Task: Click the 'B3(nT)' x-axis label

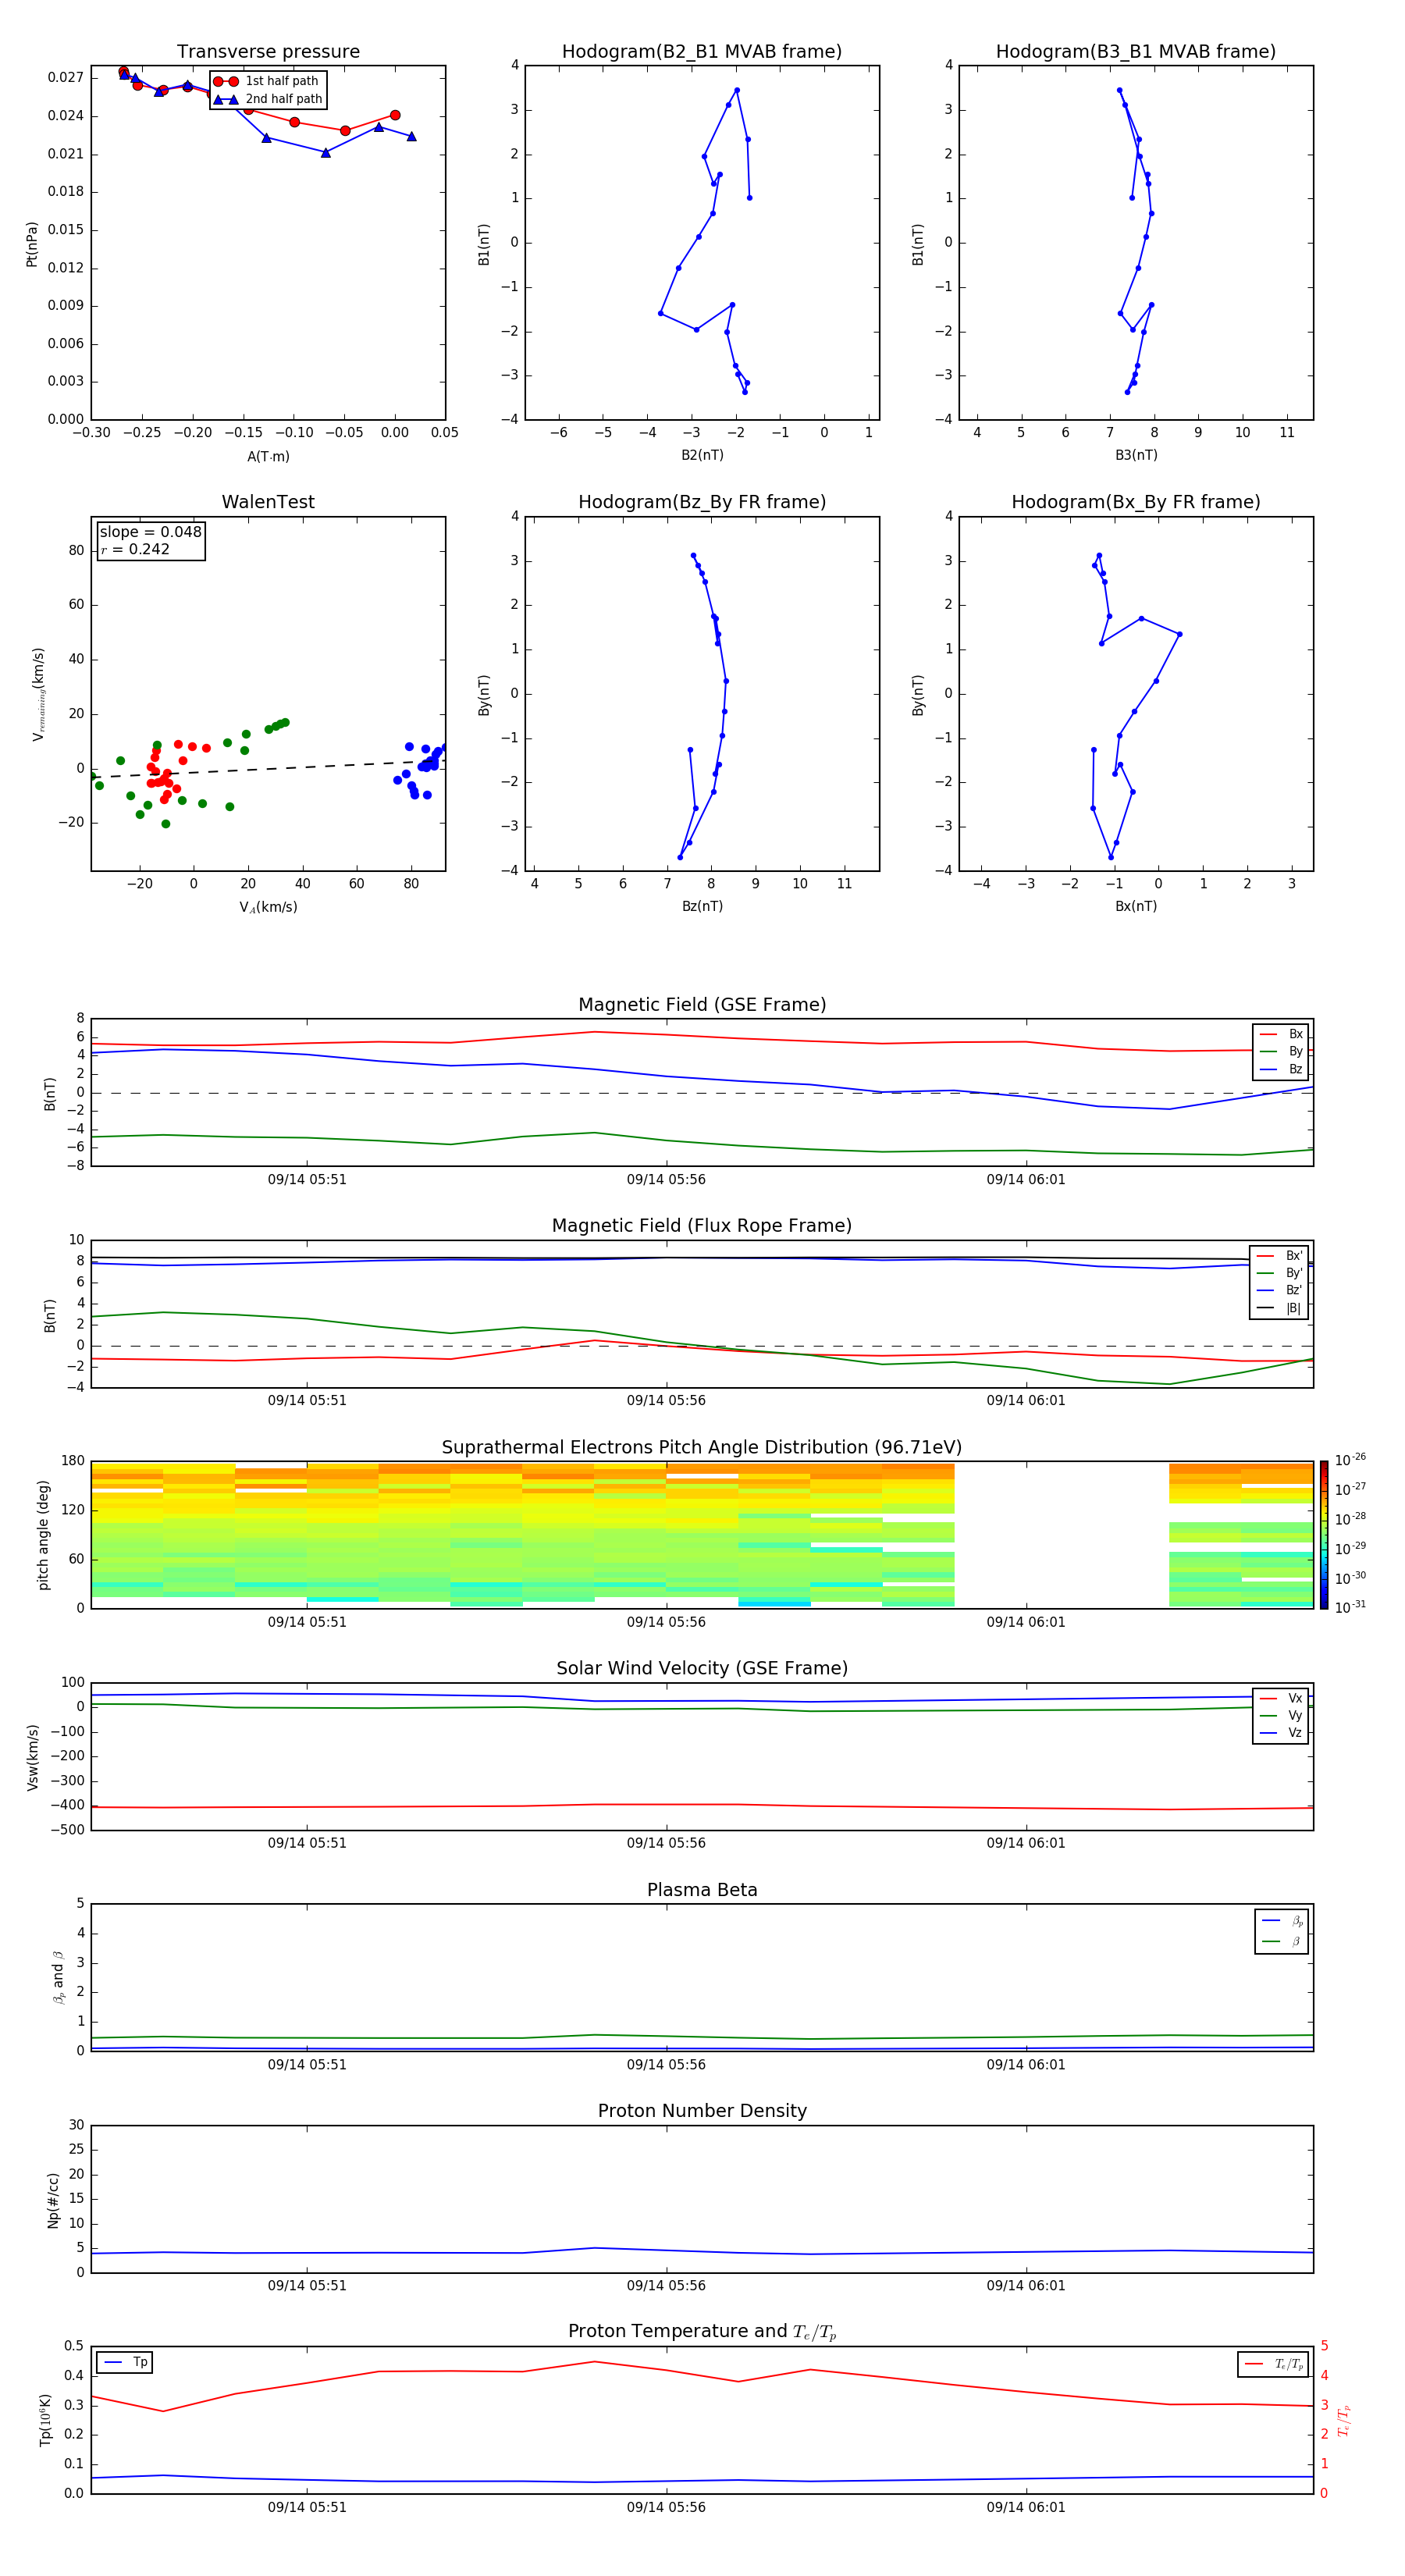Action: pyautogui.click(x=1136, y=456)
